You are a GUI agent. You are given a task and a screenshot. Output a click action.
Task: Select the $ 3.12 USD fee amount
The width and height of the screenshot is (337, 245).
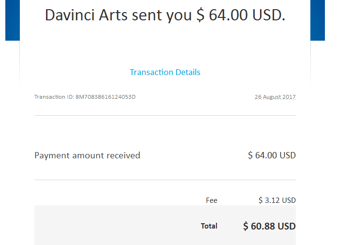[277, 200]
